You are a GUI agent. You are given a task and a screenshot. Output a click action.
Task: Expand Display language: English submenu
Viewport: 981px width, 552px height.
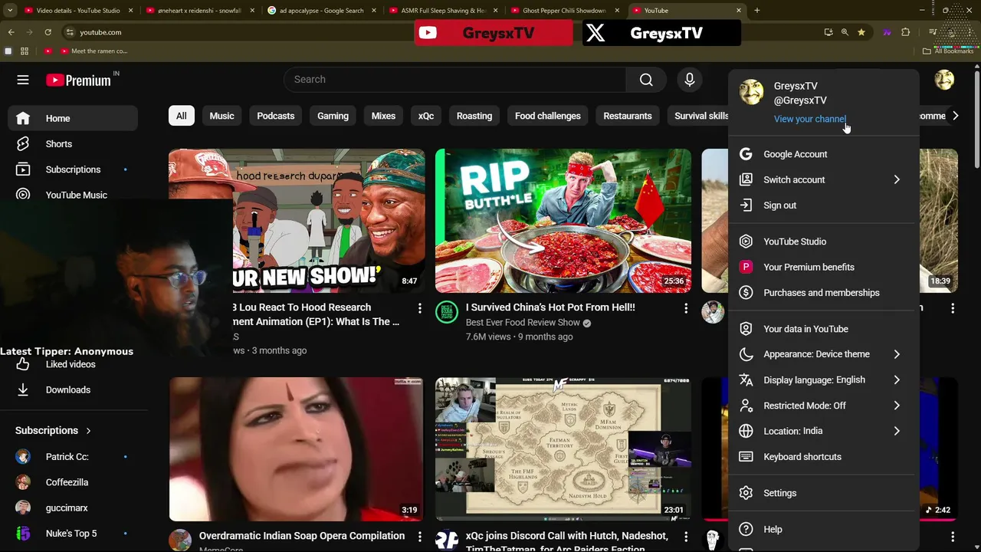(x=823, y=379)
